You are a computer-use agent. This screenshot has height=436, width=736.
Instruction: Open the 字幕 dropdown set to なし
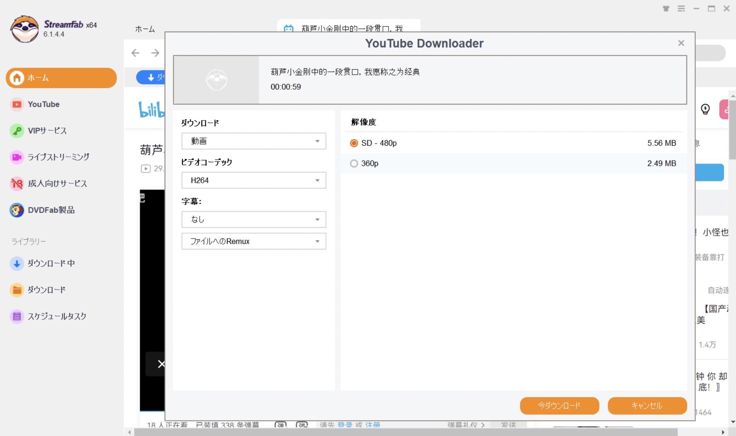[x=254, y=219]
